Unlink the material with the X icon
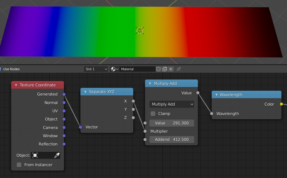Screen dimensions: 287x178 click(x=171, y=69)
